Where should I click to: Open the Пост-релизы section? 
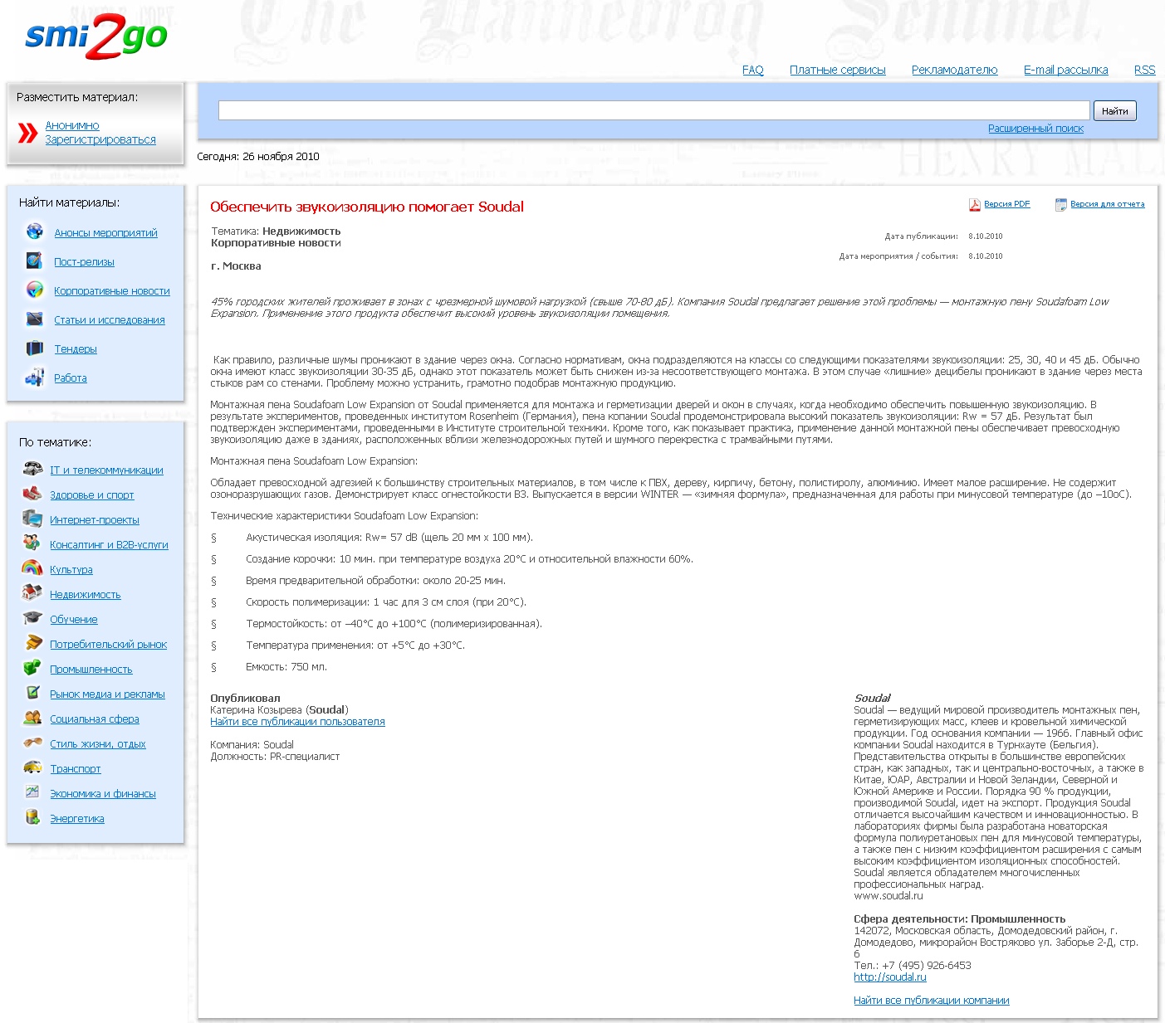(84, 262)
